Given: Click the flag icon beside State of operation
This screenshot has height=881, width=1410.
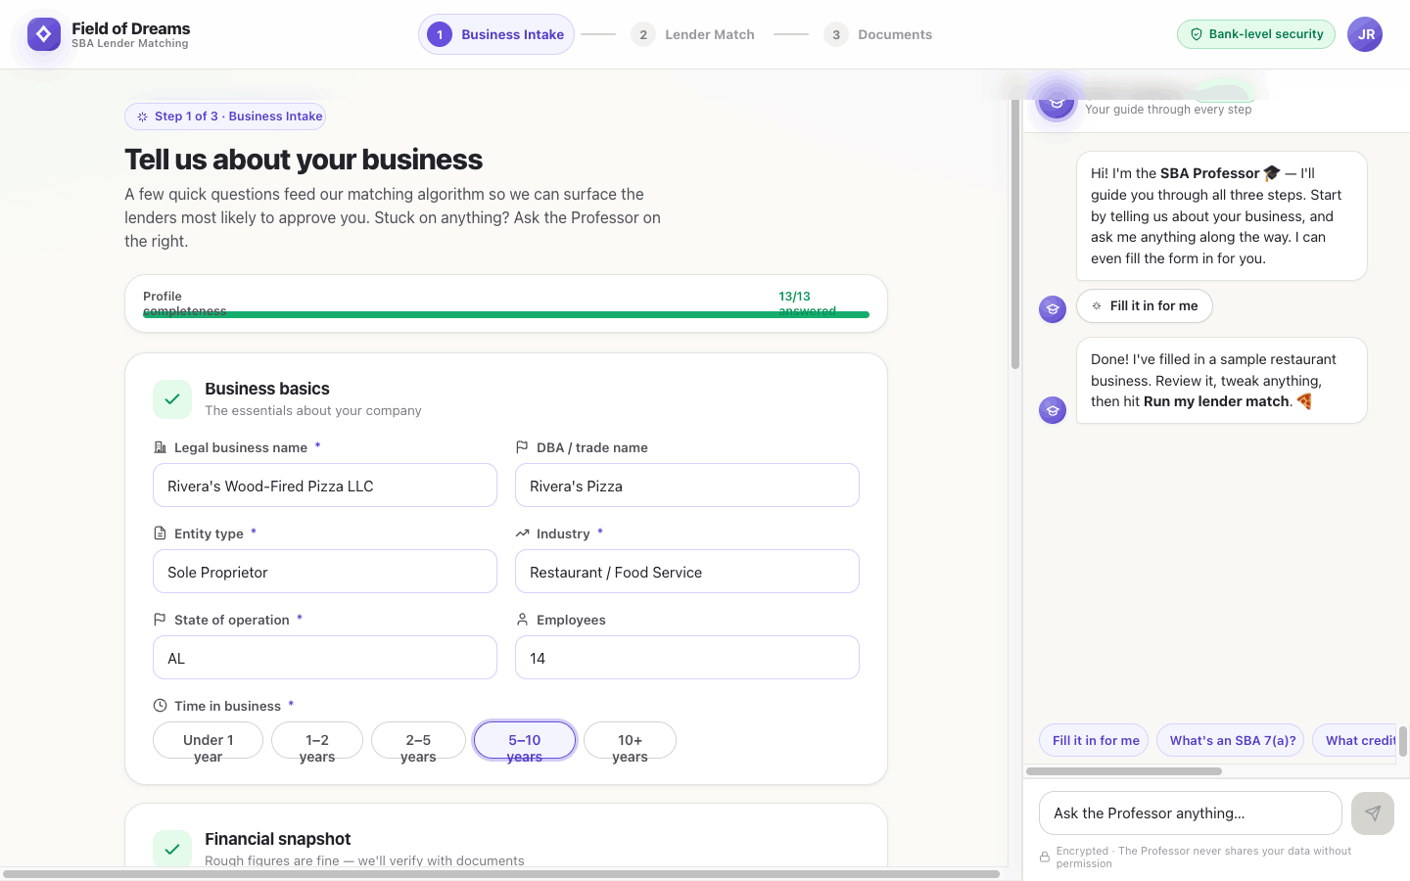Looking at the screenshot, I should [x=161, y=620].
